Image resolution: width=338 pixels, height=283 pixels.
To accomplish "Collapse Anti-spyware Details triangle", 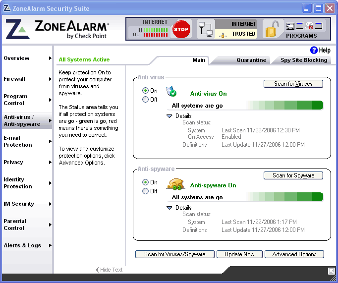I will coord(169,208).
